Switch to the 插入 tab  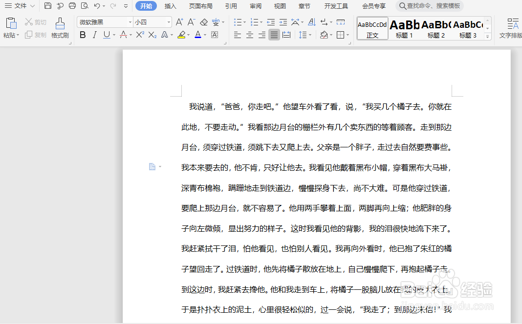click(x=170, y=6)
